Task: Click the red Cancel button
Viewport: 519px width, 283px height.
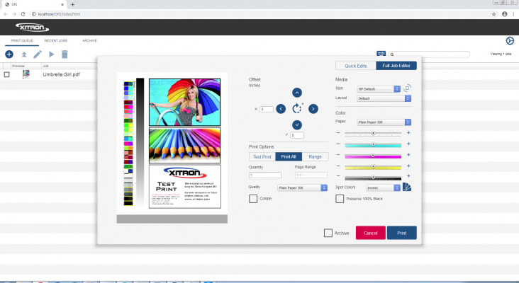Action: (x=370, y=233)
